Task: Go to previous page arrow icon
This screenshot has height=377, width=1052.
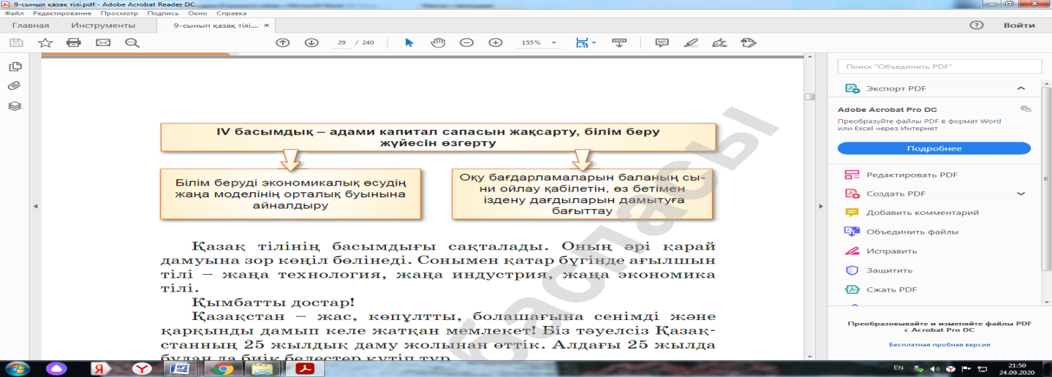Action: point(283,42)
